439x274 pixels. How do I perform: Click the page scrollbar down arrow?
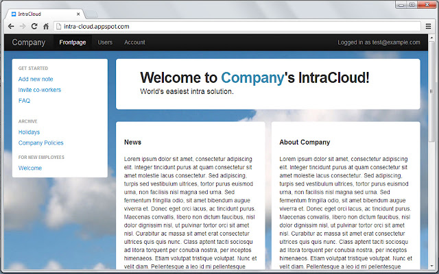(x=431, y=266)
